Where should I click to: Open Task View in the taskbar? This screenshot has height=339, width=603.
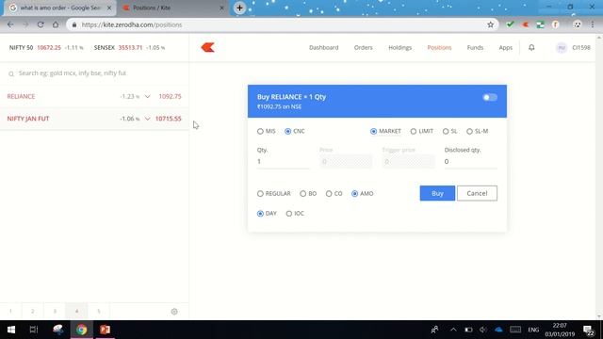tap(34, 330)
